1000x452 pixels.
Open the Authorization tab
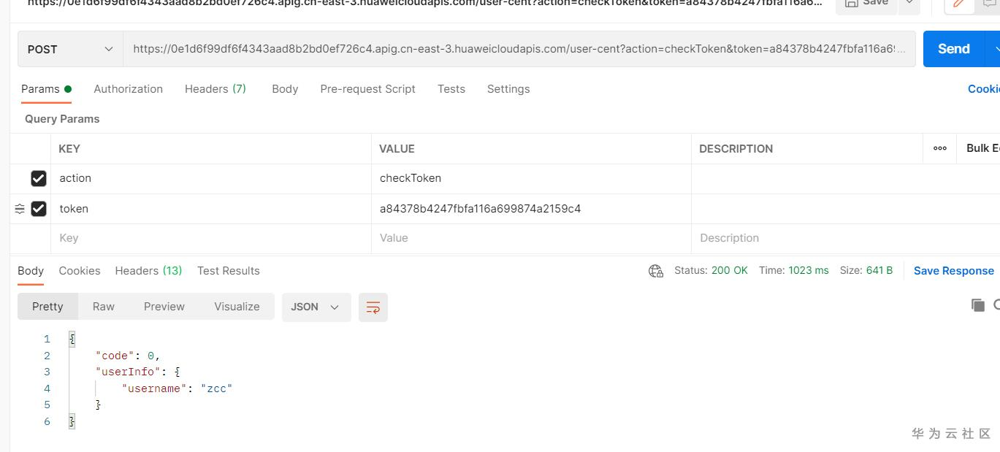[x=128, y=89]
